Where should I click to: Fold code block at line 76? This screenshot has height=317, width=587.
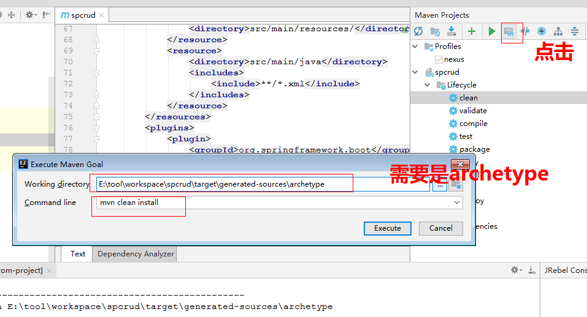pos(96,128)
